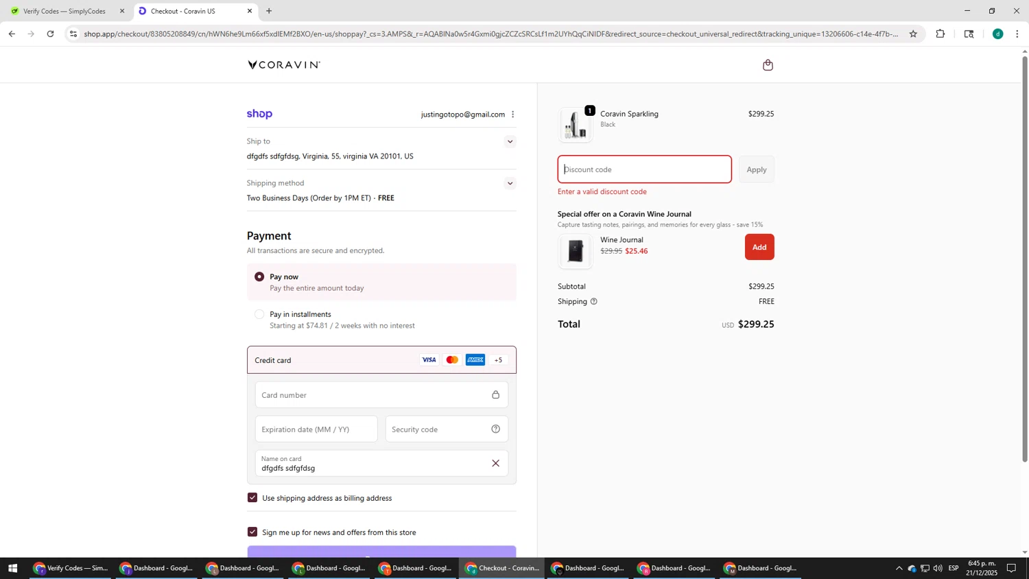Click the Shop logo
This screenshot has height=579, width=1029.
tap(259, 114)
